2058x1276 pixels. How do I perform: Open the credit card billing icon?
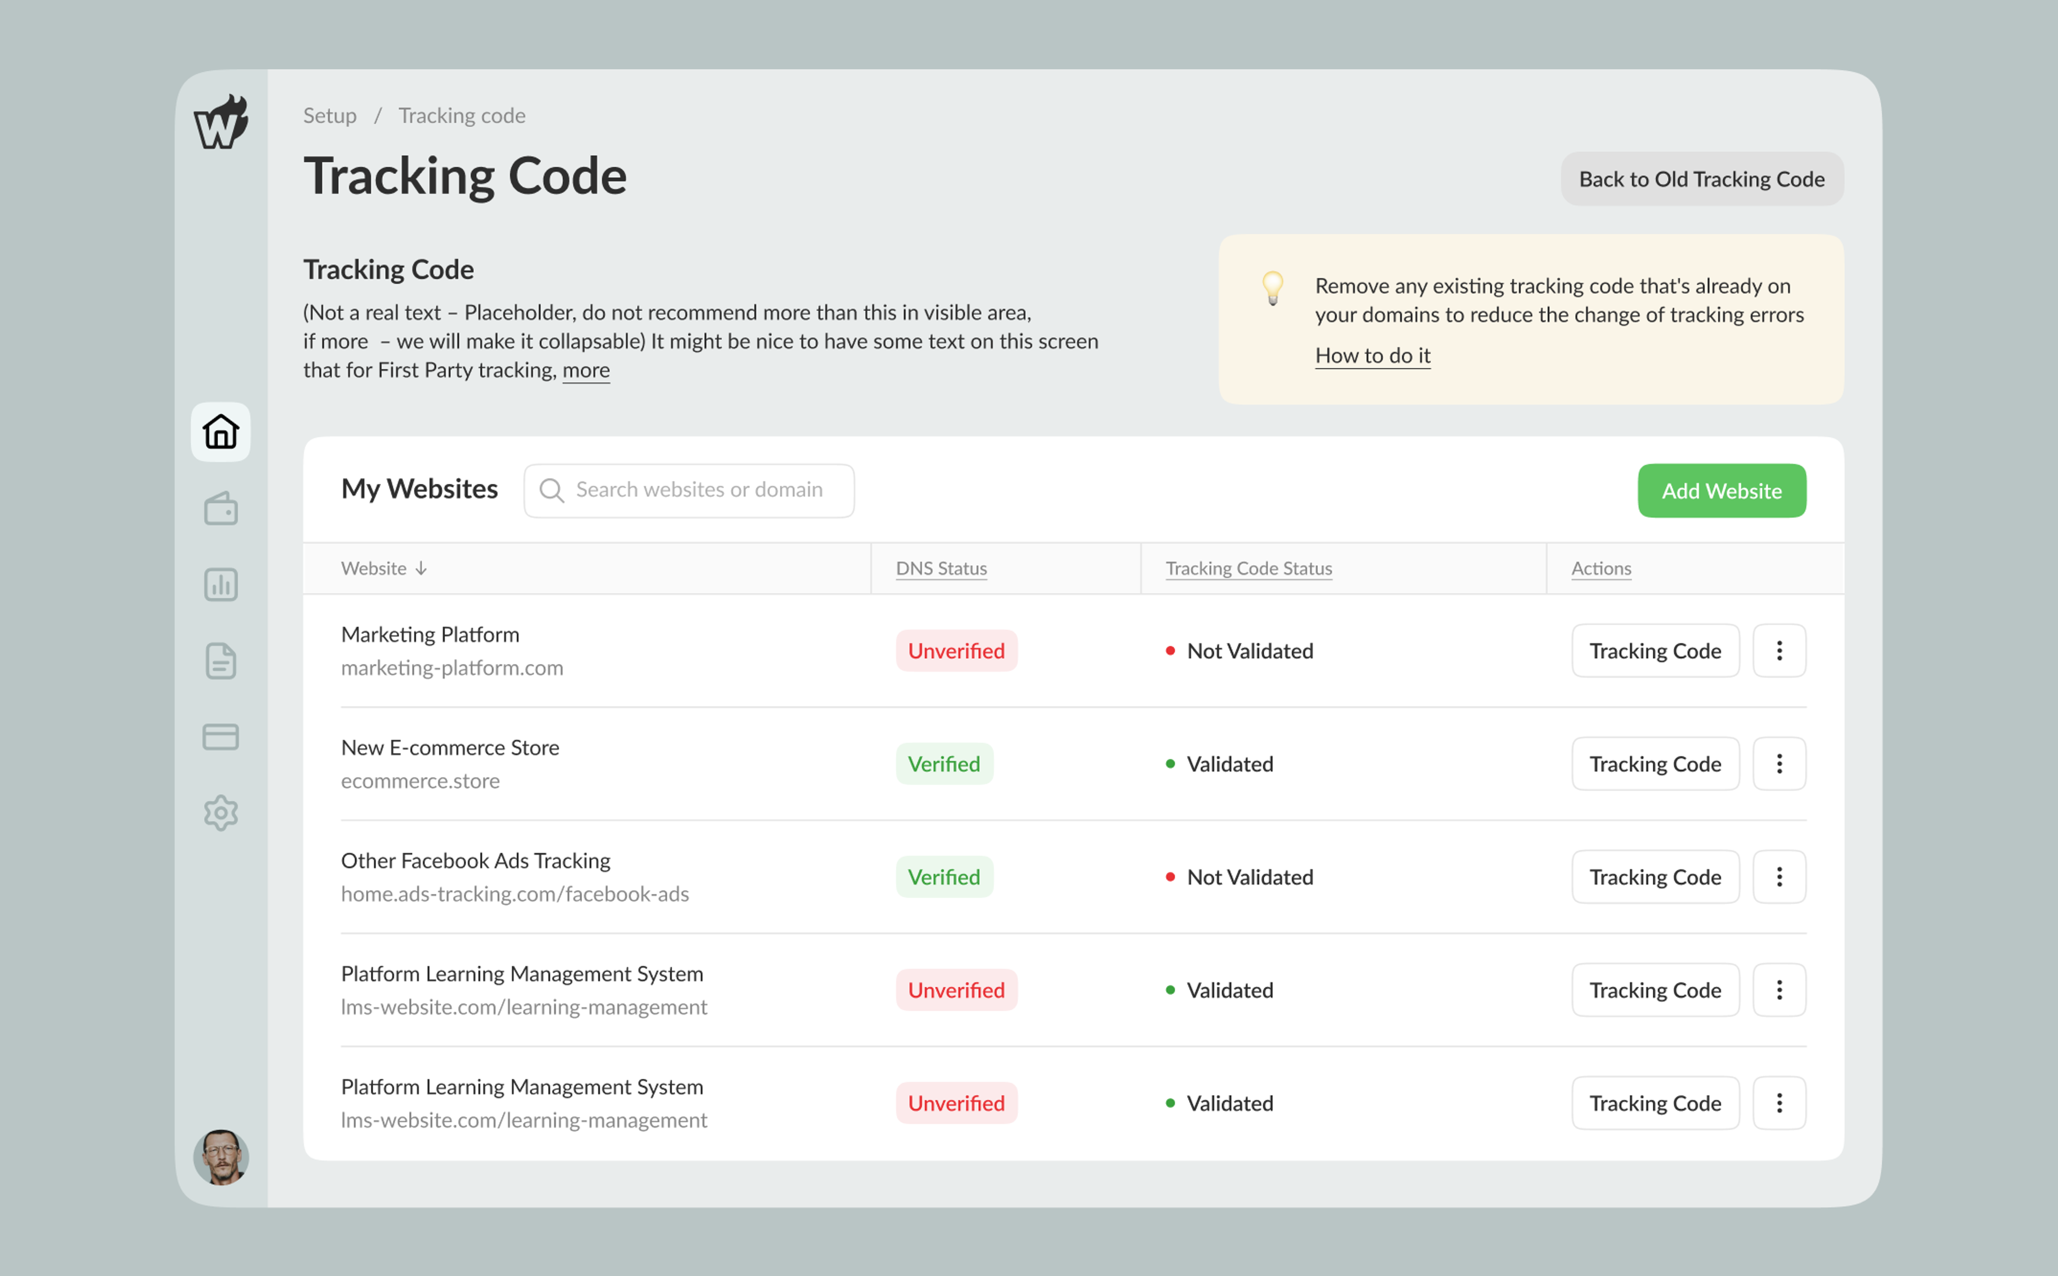(221, 737)
